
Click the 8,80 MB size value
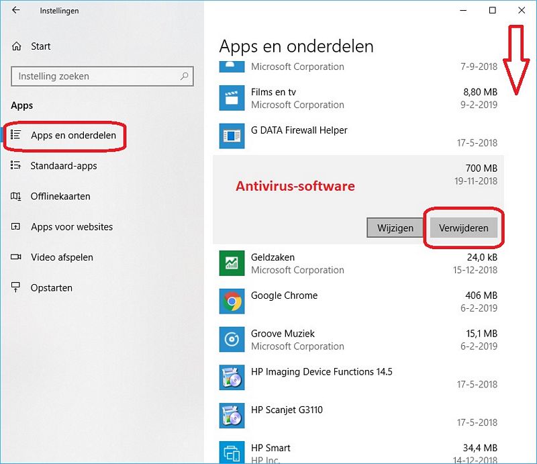pyautogui.click(x=480, y=92)
